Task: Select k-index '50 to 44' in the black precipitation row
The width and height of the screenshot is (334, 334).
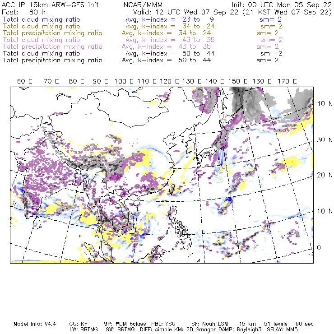Action: coord(195,60)
